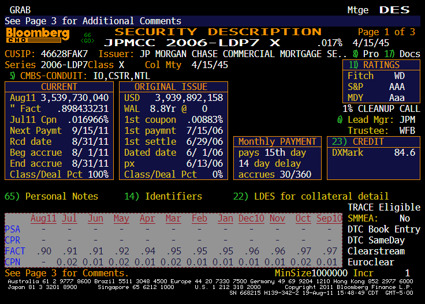Click the End accrue 8/31/11 row
The image size is (425, 304).
(59, 163)
